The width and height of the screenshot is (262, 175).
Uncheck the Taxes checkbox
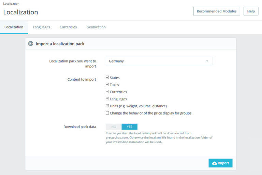coord(107,84)
